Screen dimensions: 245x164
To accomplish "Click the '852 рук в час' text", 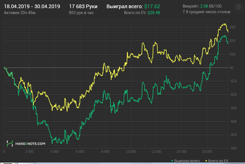I will point(82,13).
